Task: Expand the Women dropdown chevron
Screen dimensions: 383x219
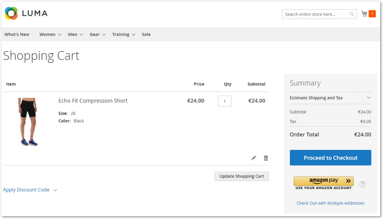Action: pyautogui.click(x=59, y=35)
